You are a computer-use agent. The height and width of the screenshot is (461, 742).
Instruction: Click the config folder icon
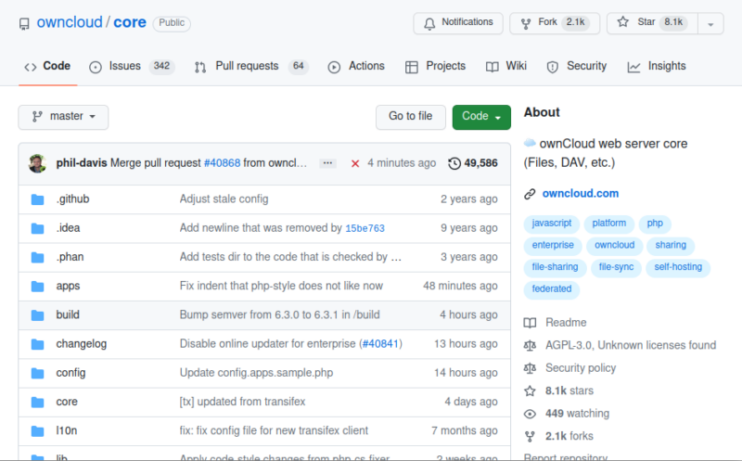[x=37, y=373]
